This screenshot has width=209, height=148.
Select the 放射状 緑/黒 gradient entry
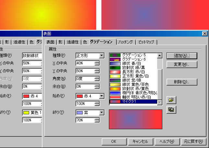click(x=134, y=68)
